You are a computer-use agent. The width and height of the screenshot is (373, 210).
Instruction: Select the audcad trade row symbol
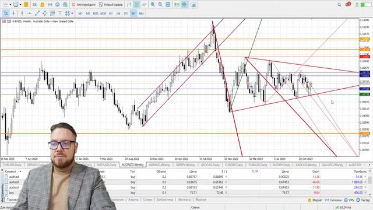pos(14,177)
